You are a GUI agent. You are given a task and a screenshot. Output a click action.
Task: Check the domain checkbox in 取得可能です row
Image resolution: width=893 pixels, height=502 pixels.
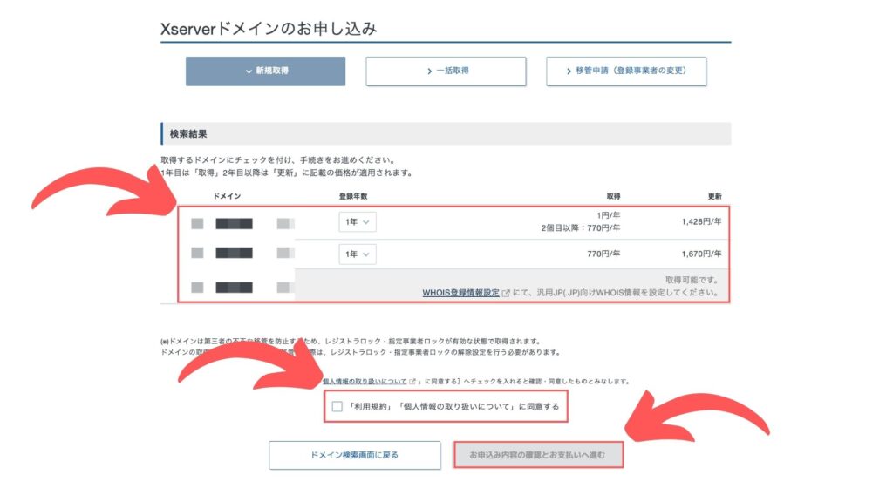pyautogui.click(x=198, y=288)
